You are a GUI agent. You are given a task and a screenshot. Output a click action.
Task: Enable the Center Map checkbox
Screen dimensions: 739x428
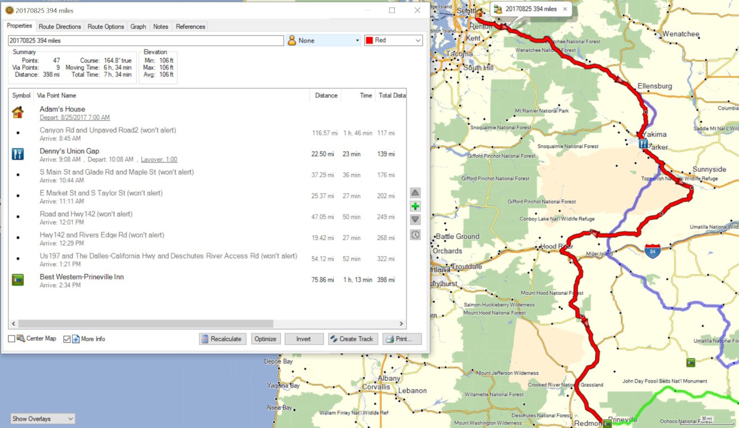(x=12, y=339)
